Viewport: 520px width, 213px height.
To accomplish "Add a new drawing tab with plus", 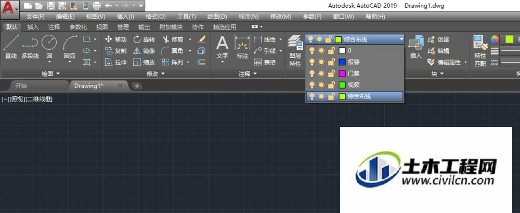I will point(137,86).
